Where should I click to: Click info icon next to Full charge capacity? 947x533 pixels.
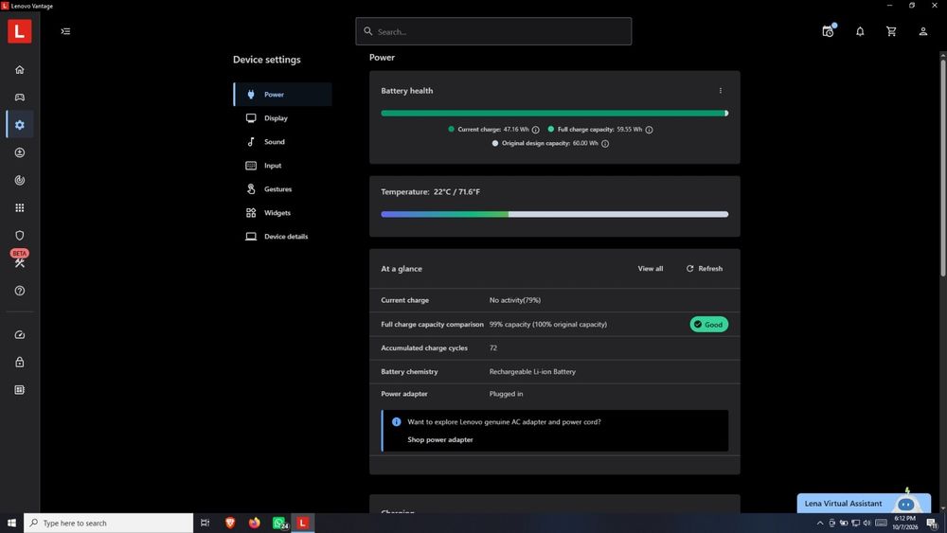[649, 130]
